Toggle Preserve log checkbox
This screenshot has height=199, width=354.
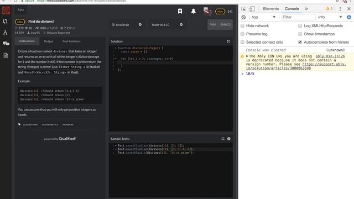242,34
